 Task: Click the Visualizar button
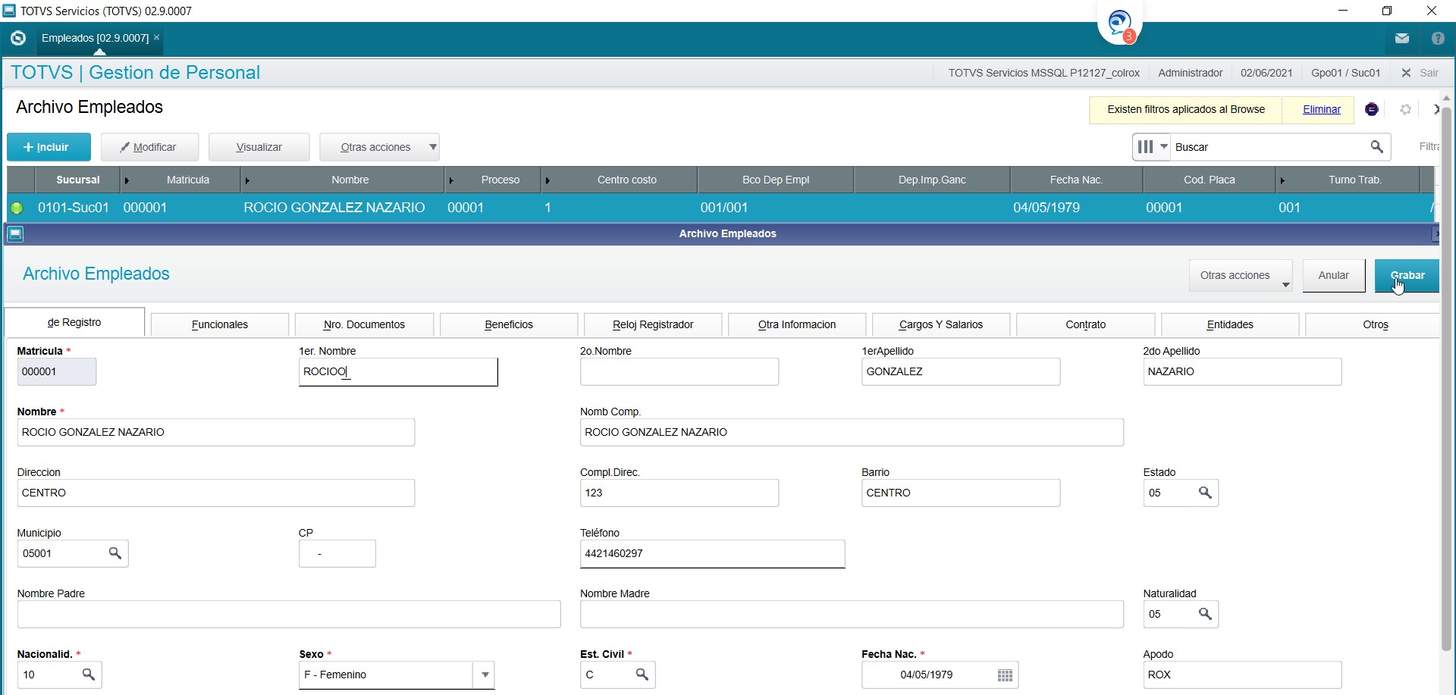coord(259,147)
